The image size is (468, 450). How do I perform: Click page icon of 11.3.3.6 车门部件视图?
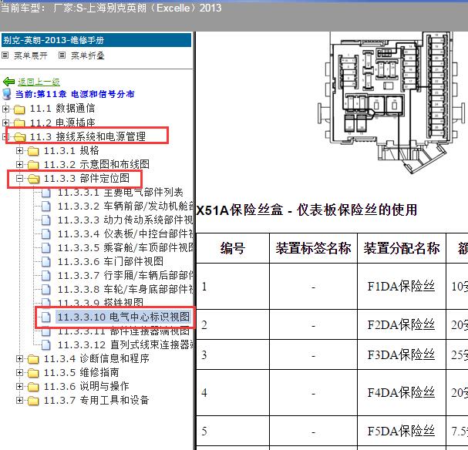click(46, 261)
